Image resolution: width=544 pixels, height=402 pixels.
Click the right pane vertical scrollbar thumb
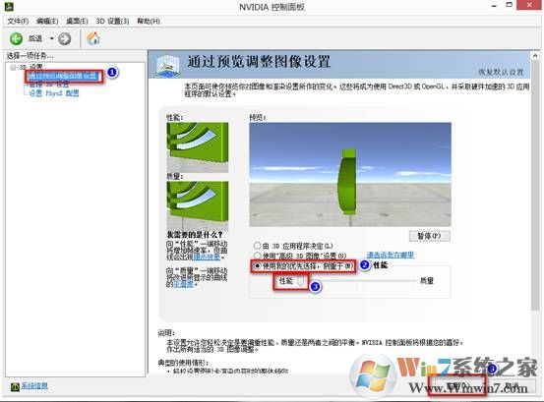point(535,185)
